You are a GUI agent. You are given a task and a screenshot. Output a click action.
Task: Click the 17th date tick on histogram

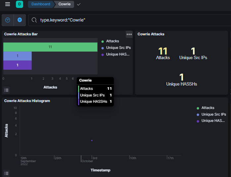(x=170, y=158)
